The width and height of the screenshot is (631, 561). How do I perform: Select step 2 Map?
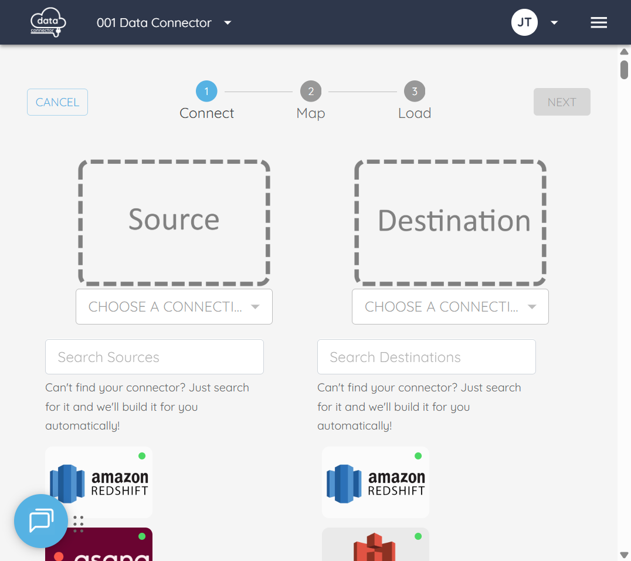pos(311,101)
